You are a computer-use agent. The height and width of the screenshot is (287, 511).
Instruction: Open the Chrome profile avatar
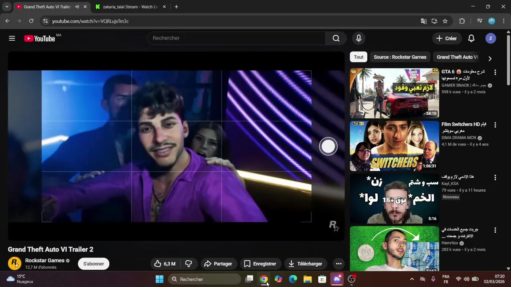pyautogui.click(x=492, y=21)
